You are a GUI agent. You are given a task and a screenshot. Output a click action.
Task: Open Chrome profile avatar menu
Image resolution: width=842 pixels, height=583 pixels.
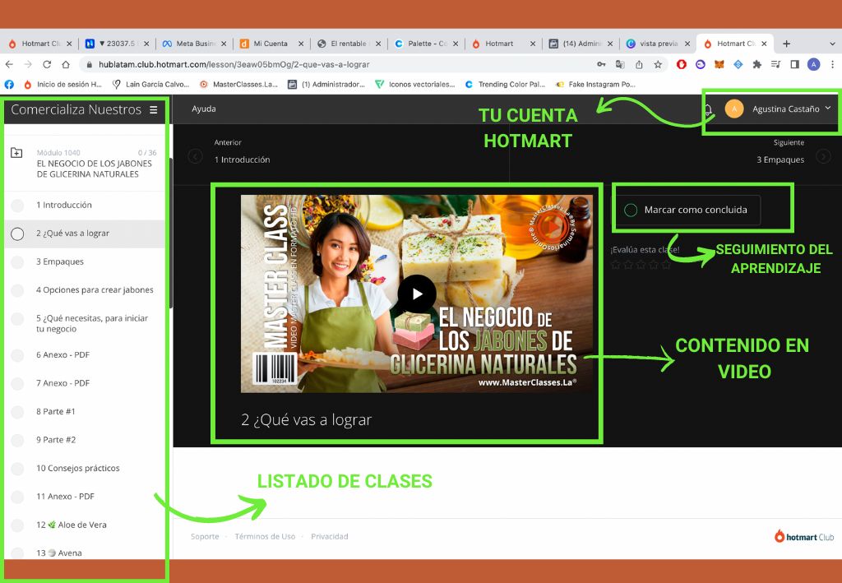click(x=813, y=64)
